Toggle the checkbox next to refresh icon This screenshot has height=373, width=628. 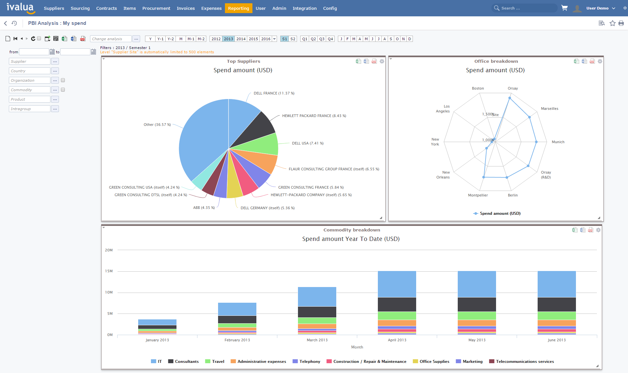[x=39, y=39]
